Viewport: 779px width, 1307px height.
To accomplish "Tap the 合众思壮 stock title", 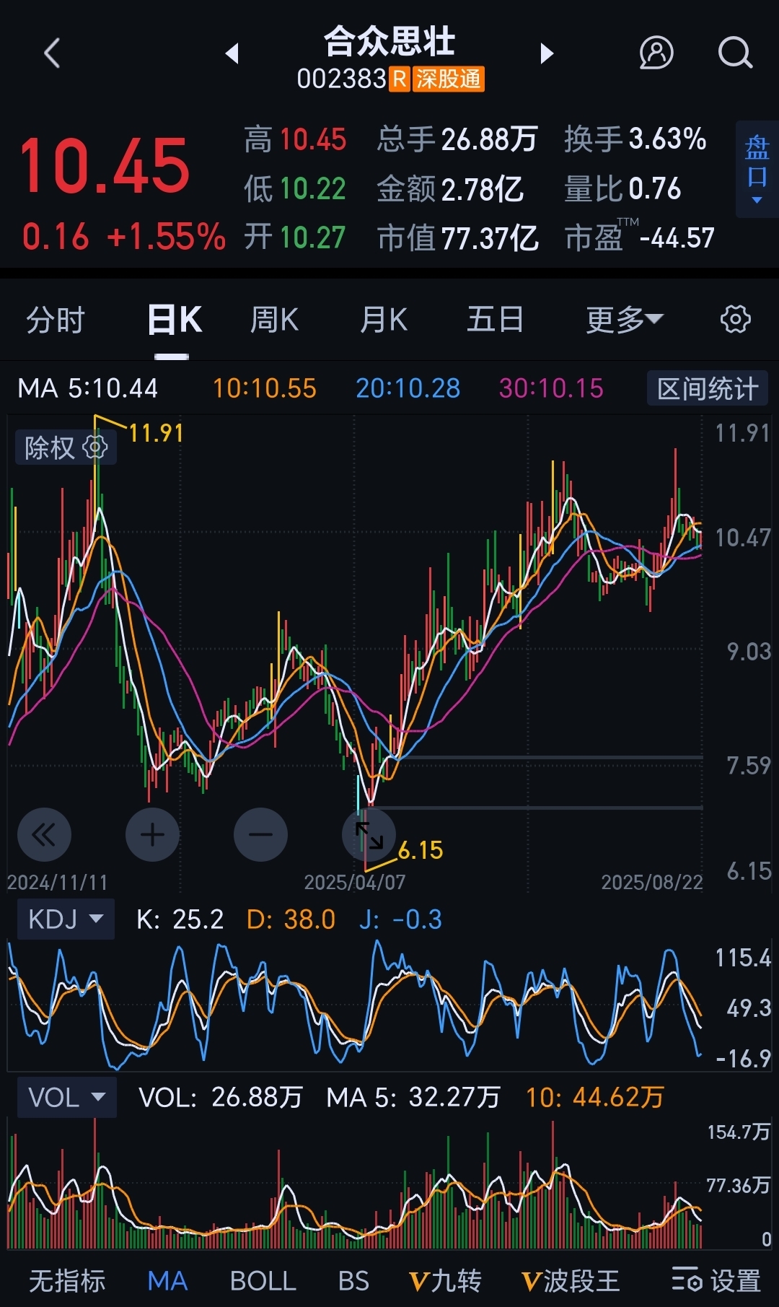I will point(389,41).
